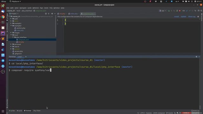Click the red Stop button in the toolbar
203x114 pixels.
(180, 11)
